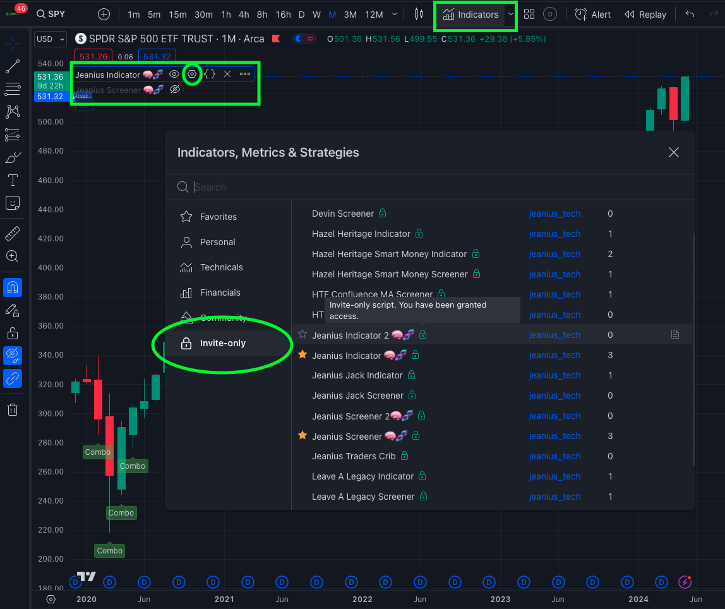The image size is (725, 609).
Task: Show the hidden Jeanius Screener
Action: [x=174, y=89]
